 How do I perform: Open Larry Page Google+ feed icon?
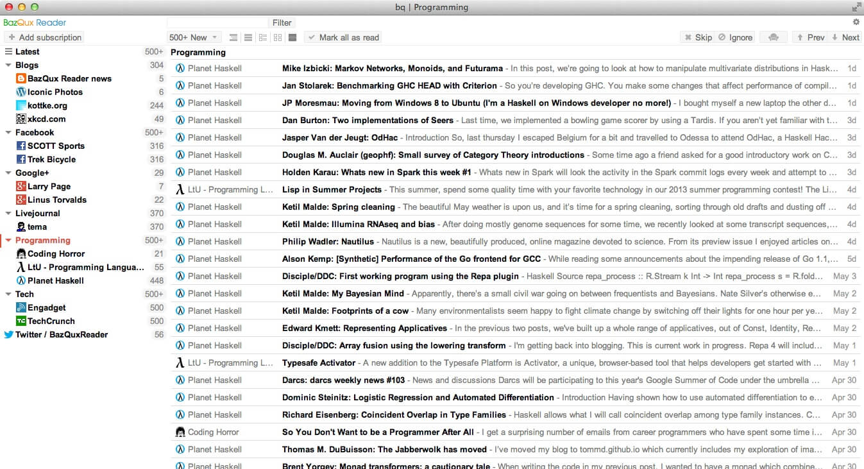[21, 187]
